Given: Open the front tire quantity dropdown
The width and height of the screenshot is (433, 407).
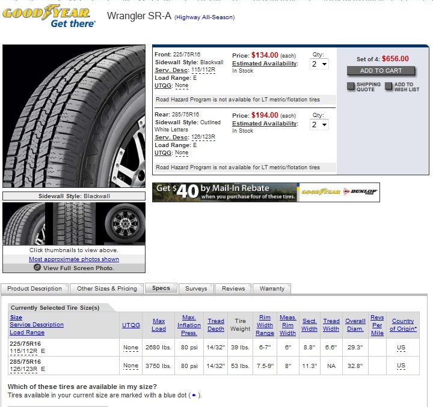Looking at the screenshot, I should pyautogui.click(x=319, y=64).
